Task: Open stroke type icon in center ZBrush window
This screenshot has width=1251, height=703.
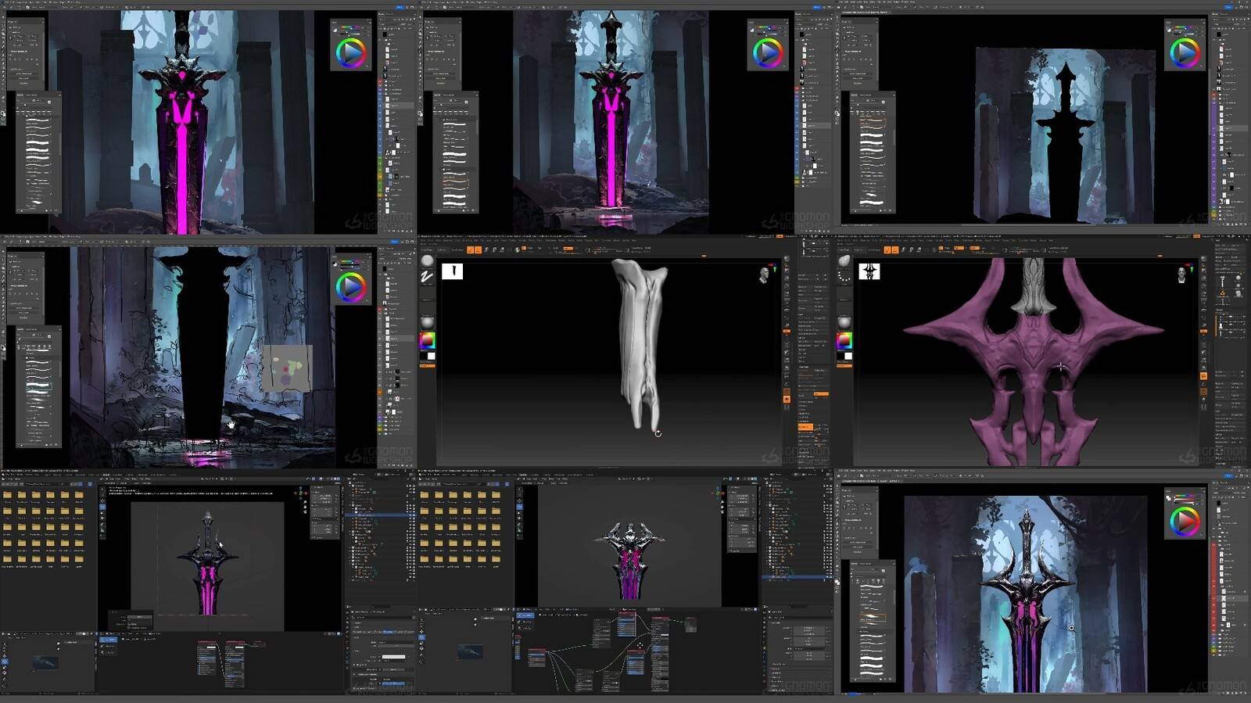Action: [427, 277]
